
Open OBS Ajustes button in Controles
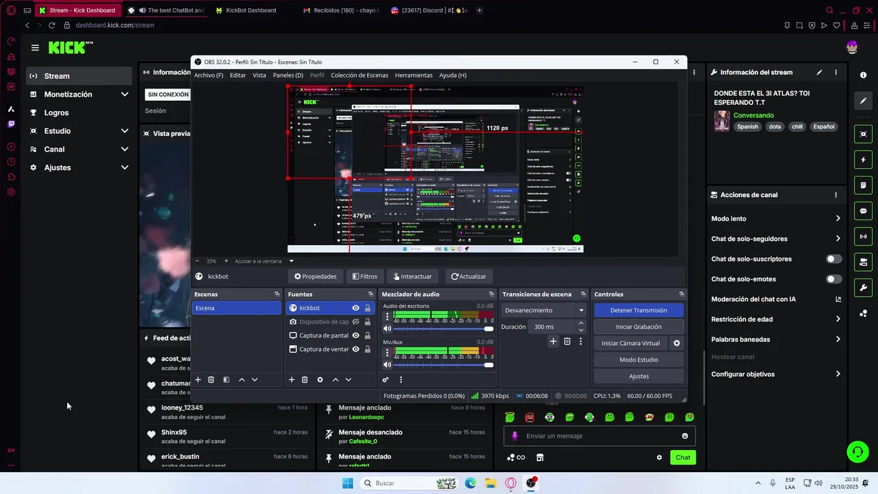coord(639,376)
